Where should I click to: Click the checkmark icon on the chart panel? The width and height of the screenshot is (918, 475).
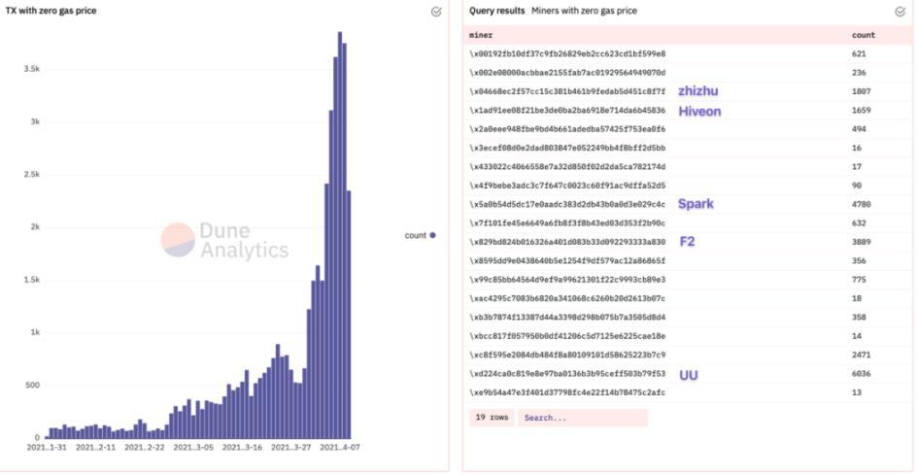pyautogui.click(x=436, y=12)
